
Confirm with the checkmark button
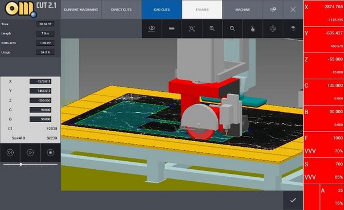293,200
